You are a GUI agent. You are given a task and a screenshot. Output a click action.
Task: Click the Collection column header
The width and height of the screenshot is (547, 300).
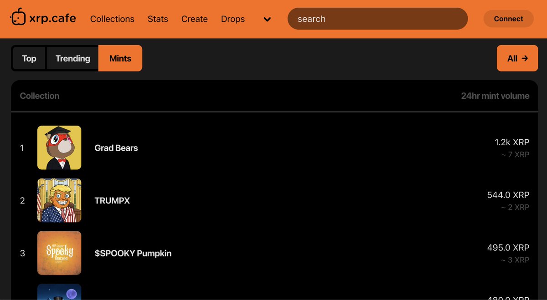point(40,96)
